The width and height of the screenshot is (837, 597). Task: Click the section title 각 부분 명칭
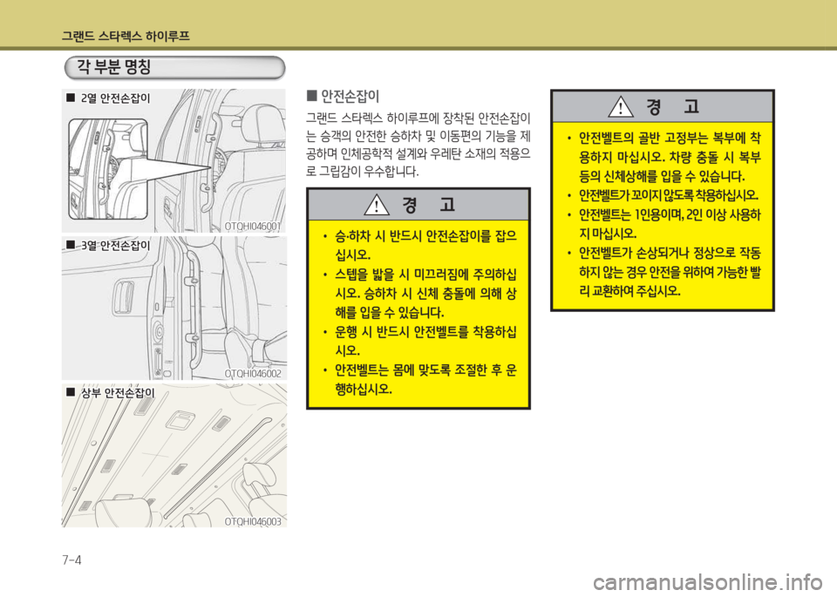tap(114, 67)
